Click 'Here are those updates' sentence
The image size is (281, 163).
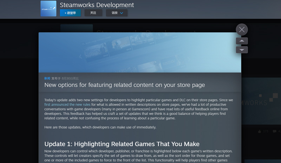(x=100, y=127)
